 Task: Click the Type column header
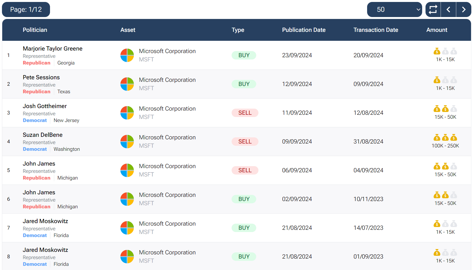pos(238,30)
